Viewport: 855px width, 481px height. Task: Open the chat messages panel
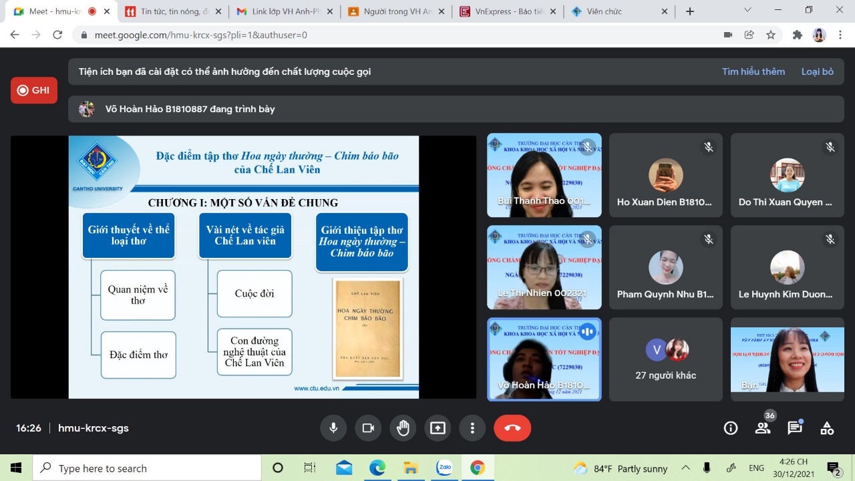[x=794, y=428]
